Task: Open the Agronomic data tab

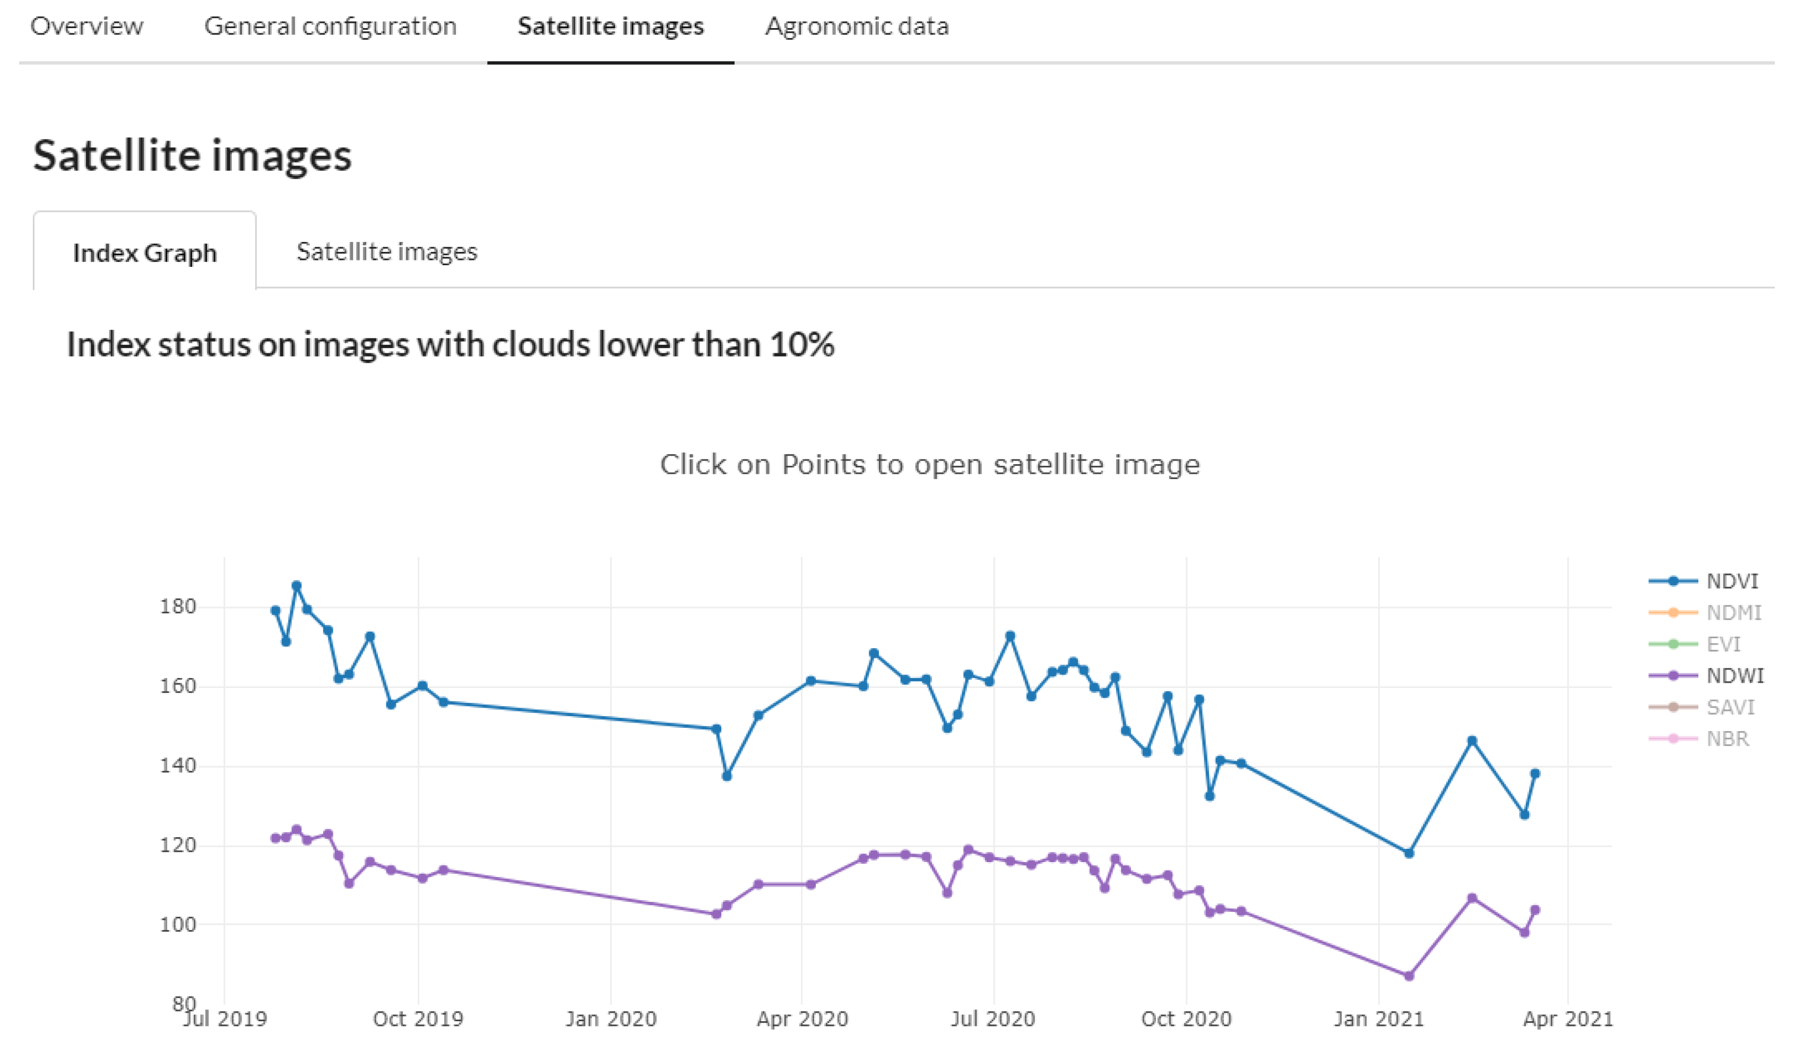Action: click(x=857, y=27)
